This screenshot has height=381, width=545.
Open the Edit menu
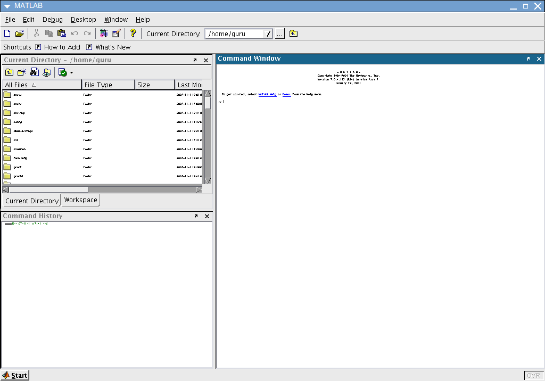29,20
